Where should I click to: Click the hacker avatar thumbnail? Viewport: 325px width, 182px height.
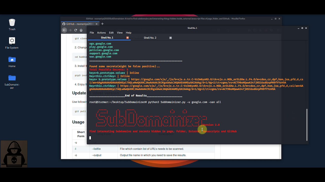14,154
